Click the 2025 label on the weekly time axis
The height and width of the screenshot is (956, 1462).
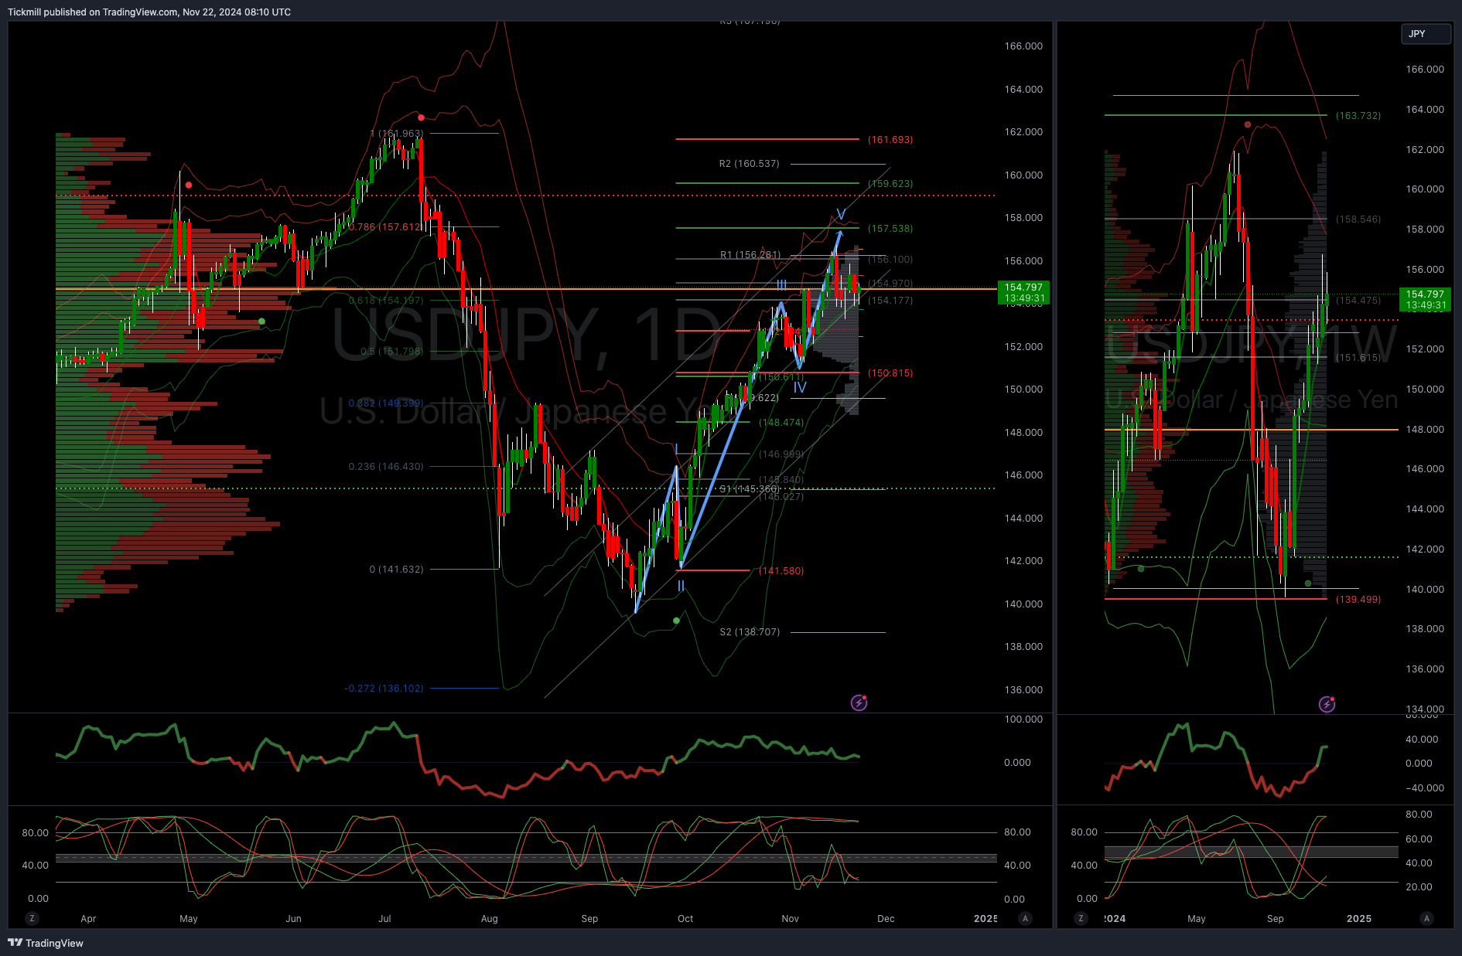pos(1359,919)
